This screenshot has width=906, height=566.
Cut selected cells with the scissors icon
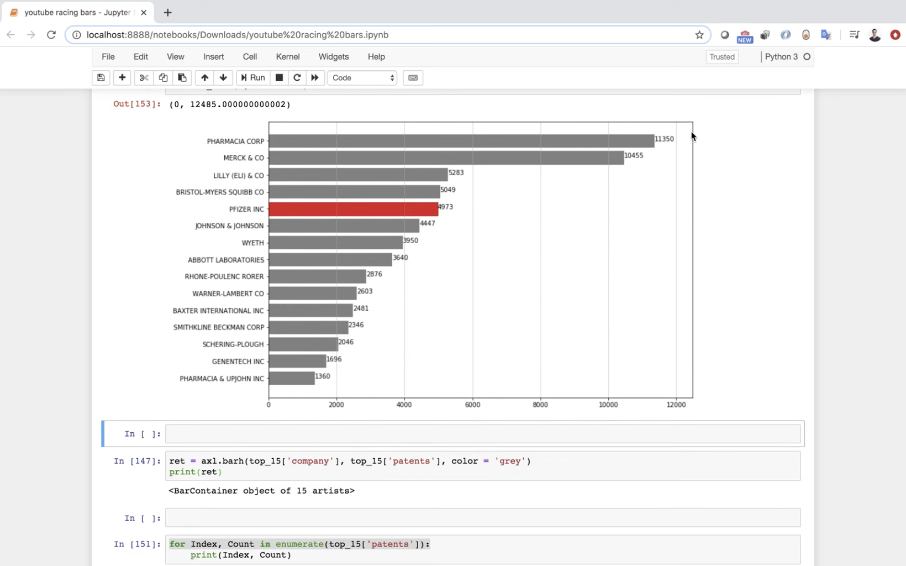144,78
